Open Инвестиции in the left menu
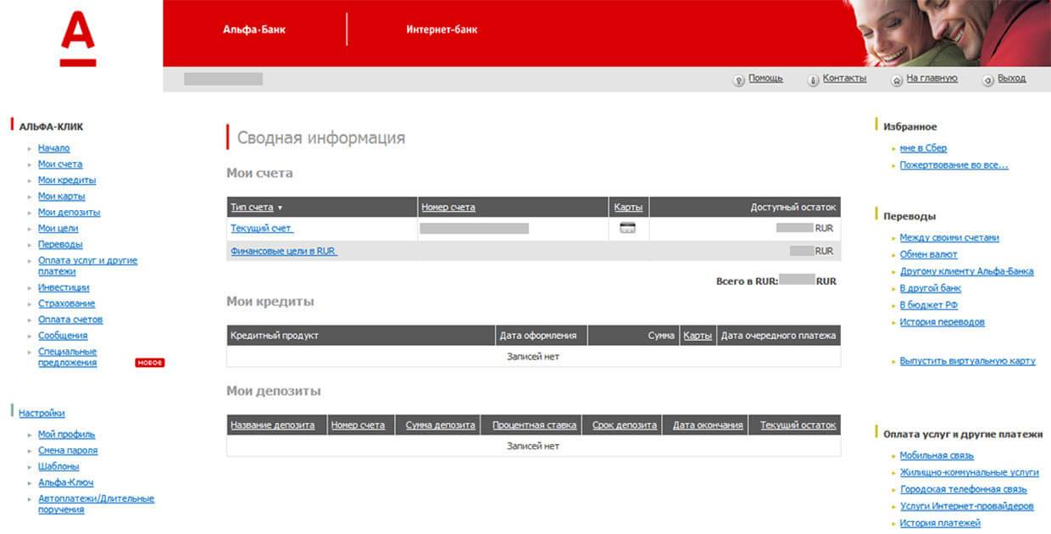 64,287
